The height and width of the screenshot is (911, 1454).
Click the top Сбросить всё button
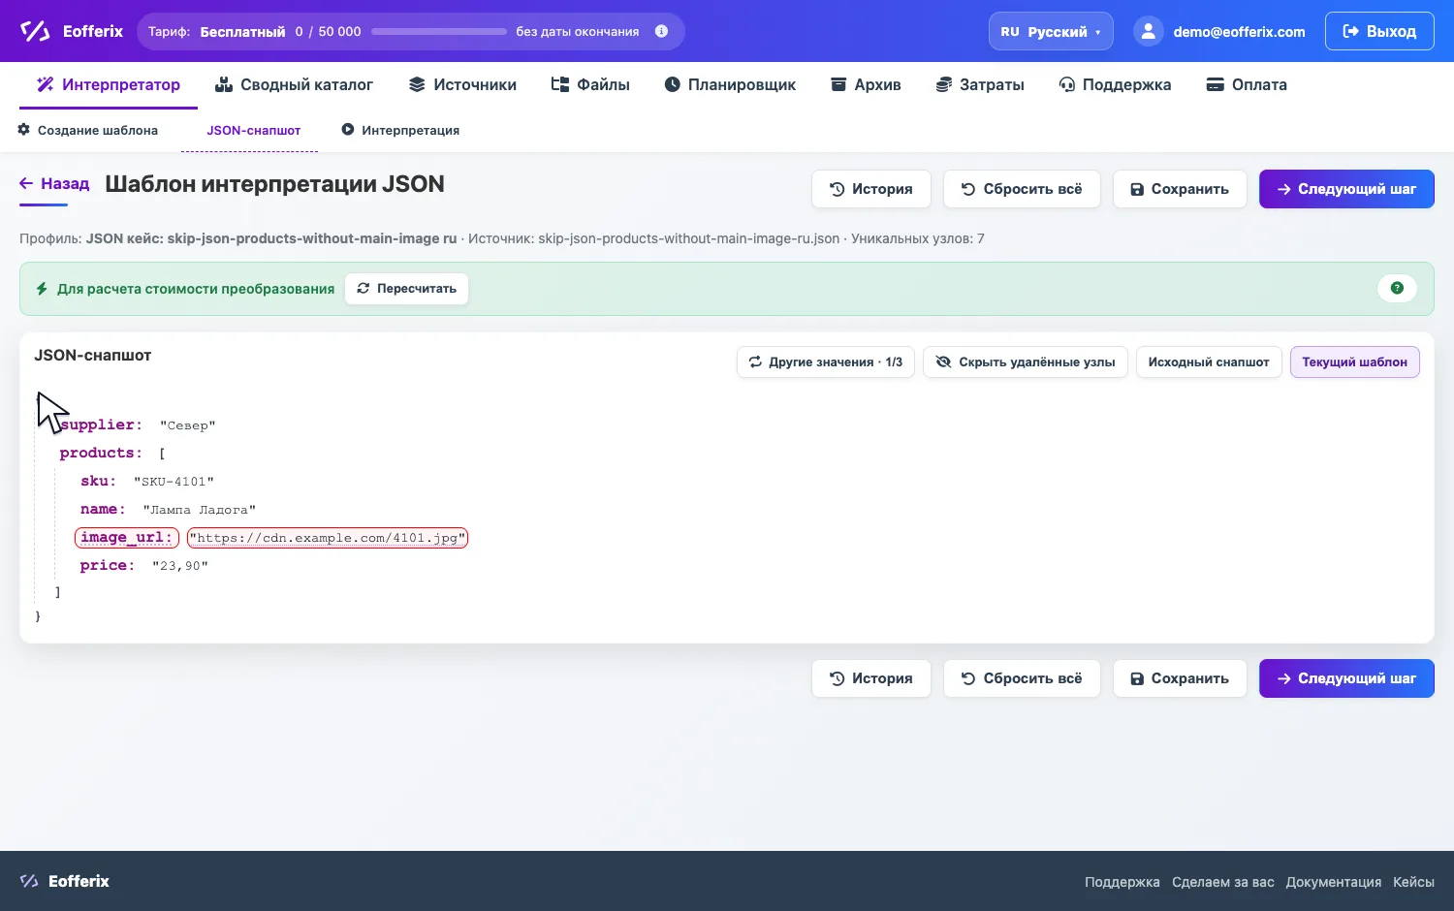click(x=1022, y=189)
